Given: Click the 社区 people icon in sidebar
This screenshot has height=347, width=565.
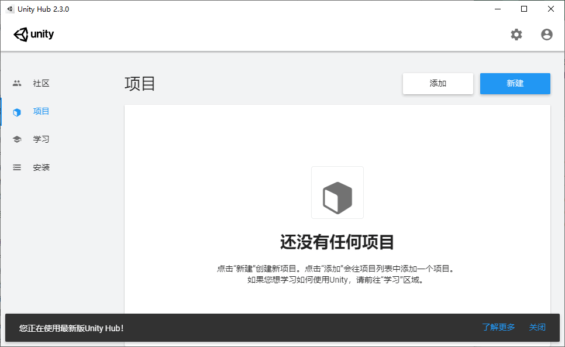Looking at the screenshot, I should coord(17,83).
